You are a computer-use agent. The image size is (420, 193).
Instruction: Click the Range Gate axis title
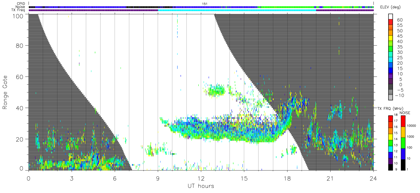5,92
